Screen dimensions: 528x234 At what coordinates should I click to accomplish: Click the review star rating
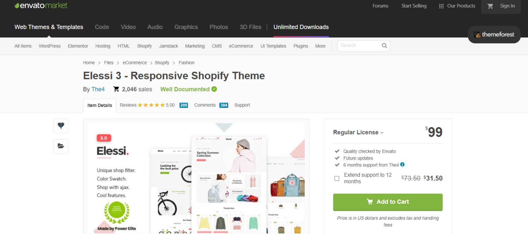pos(151,105)
